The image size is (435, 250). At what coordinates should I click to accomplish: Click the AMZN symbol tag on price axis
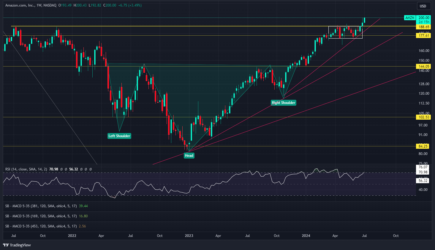pos(410,18)
